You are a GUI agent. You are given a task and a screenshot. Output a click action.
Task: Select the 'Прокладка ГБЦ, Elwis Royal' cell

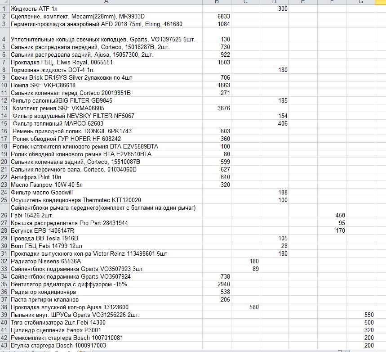click(106, 62)
